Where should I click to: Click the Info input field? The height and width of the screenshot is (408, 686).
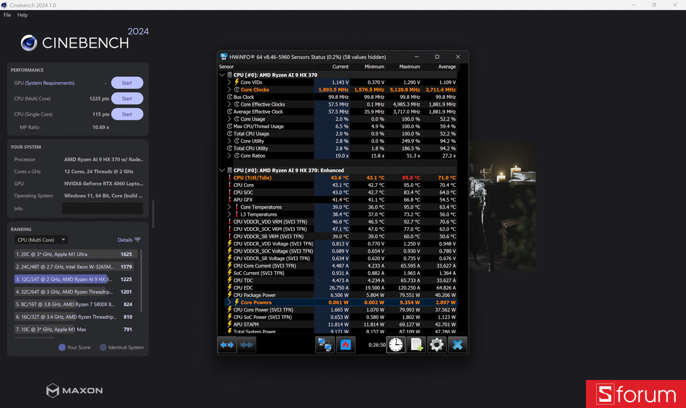pyautogui.click(x=102, y=209)
